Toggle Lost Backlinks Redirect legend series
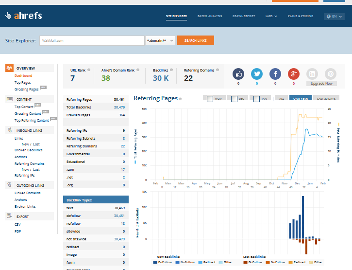The image size is (352, 270). coord(297,262)
